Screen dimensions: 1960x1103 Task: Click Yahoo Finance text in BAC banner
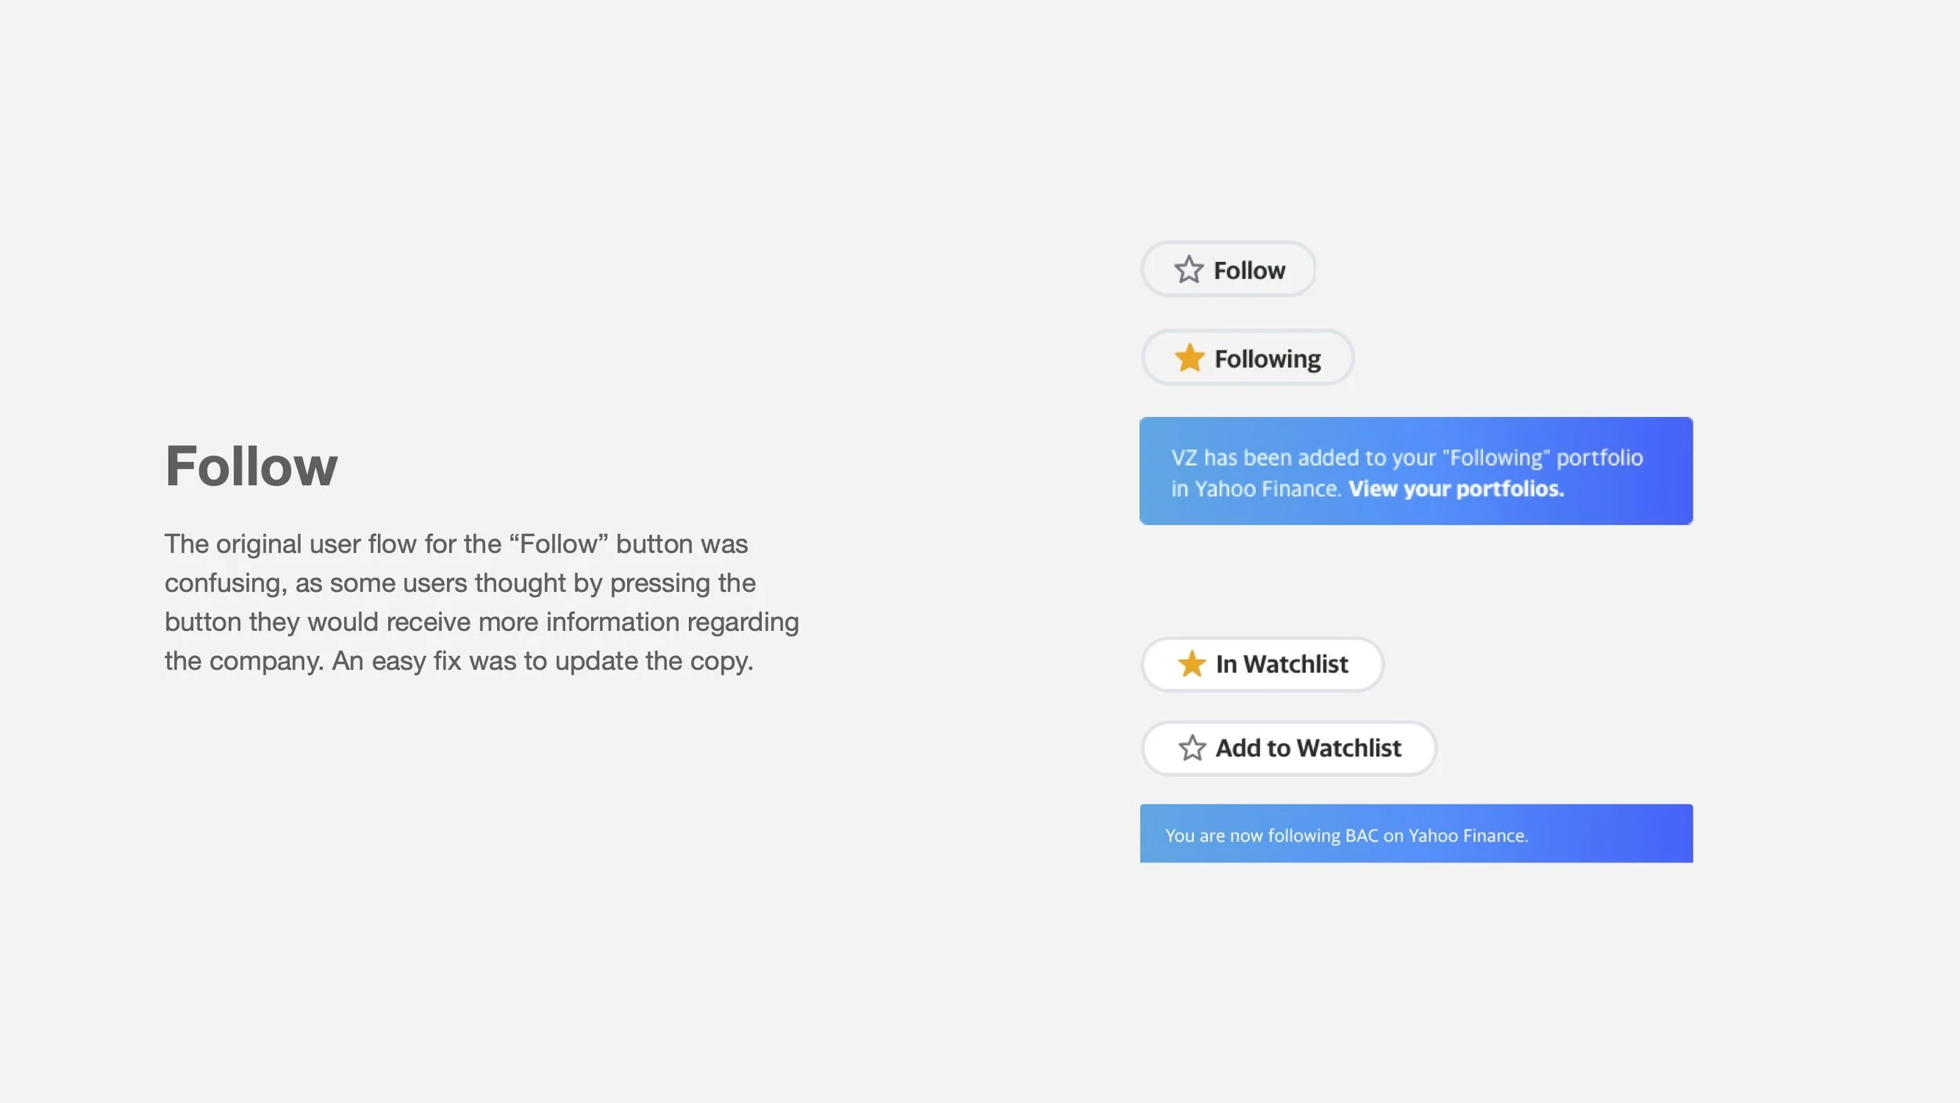(1468, 836)
